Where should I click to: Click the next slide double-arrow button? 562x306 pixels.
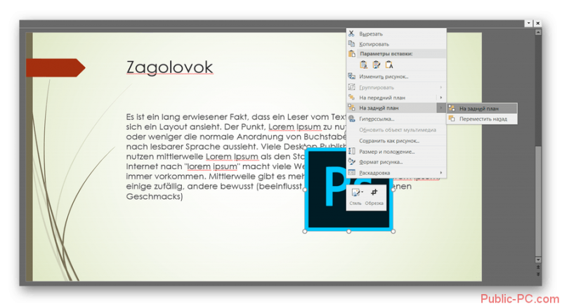538,274
